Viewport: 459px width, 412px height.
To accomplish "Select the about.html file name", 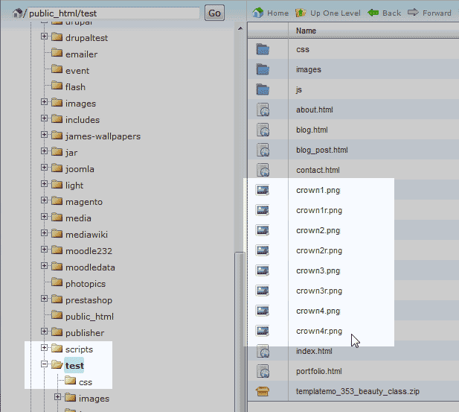I will [x=315, y=110].
